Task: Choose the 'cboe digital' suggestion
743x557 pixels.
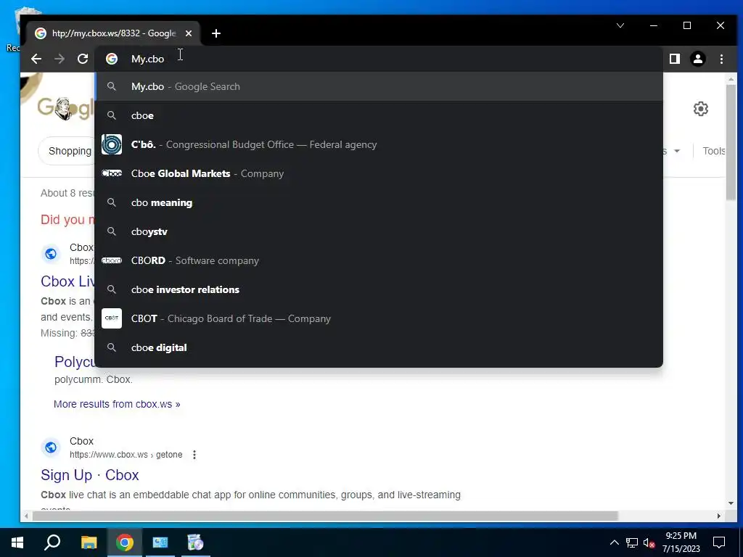Action: (379, 347)
